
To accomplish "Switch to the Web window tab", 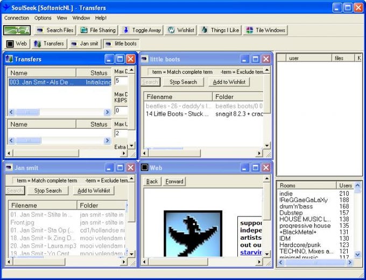I will tap(17, 44).
